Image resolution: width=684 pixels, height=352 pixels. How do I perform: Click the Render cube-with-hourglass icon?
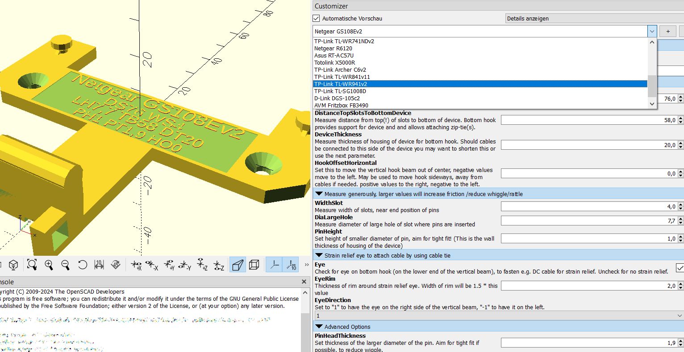13,265
